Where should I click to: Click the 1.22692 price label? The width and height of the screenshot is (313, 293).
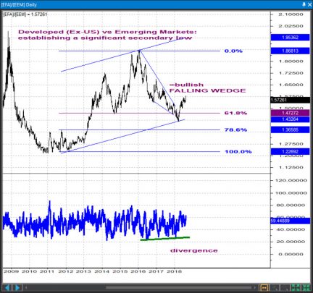(x=290, y=151)
